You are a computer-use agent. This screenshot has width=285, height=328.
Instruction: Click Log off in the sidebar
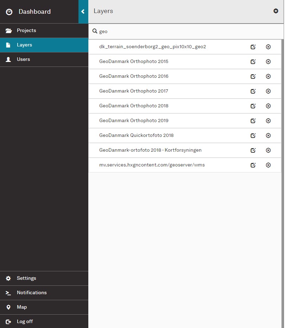[25, 322]
